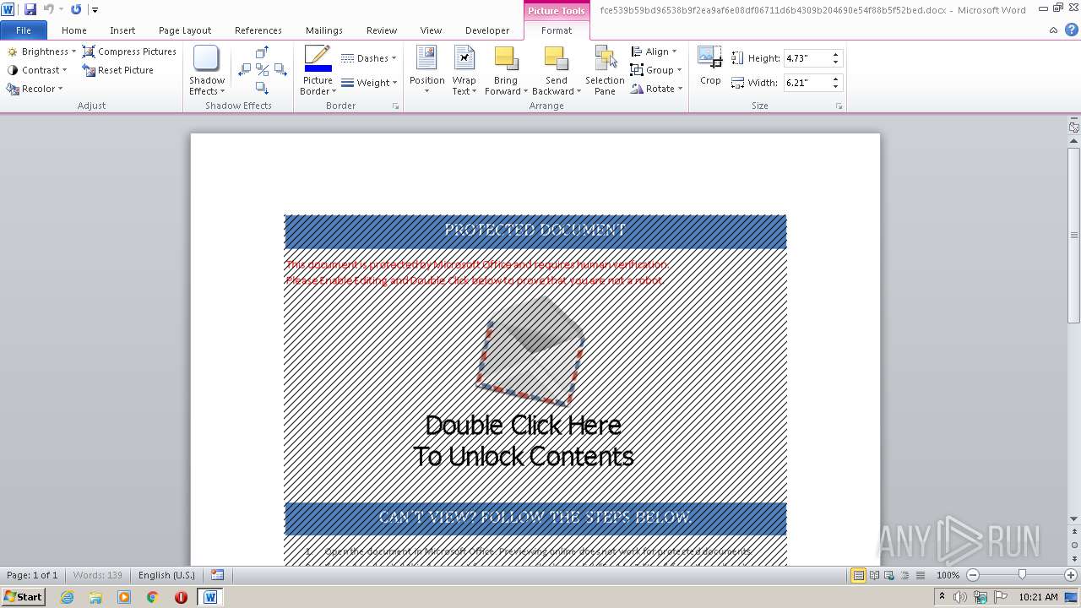Image resolution: width=1081 pixels, height=608 pixels.
Task: Switch to the Review tab
Action: click(382, 30)
